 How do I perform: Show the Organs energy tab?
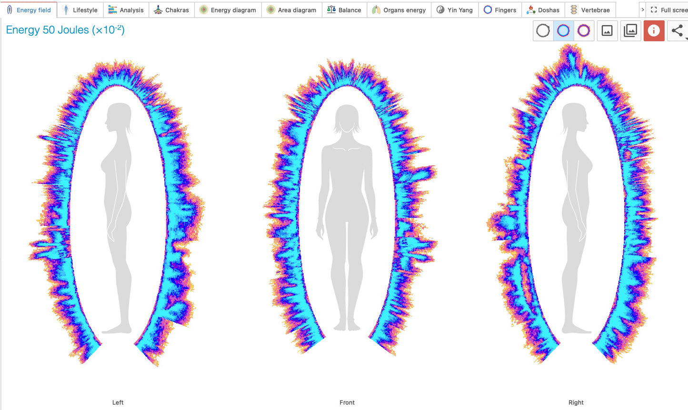[399, 10]
